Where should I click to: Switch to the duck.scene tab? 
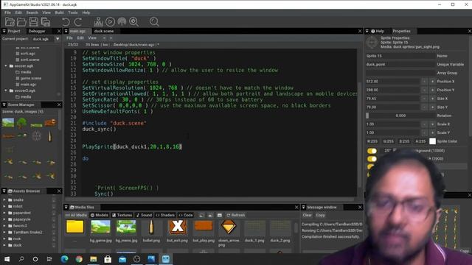coord(104,31)
